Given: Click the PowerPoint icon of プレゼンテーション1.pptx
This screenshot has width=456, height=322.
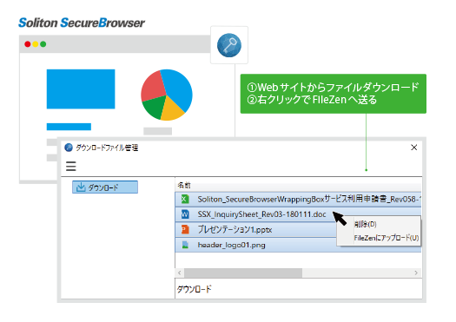Looking at the screenshot, I should click(x=185, y=230).
